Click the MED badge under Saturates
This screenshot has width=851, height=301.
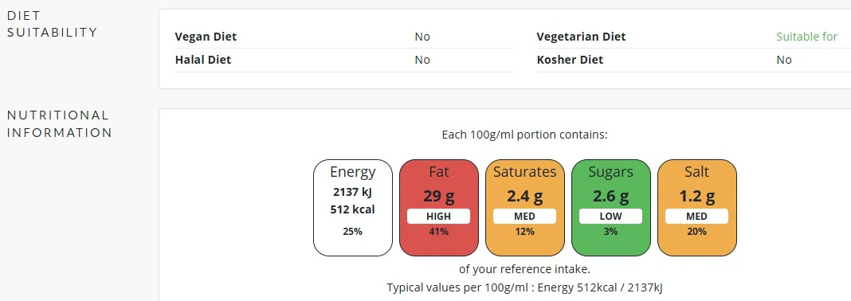pyautogui.click(x=525, y=217)
